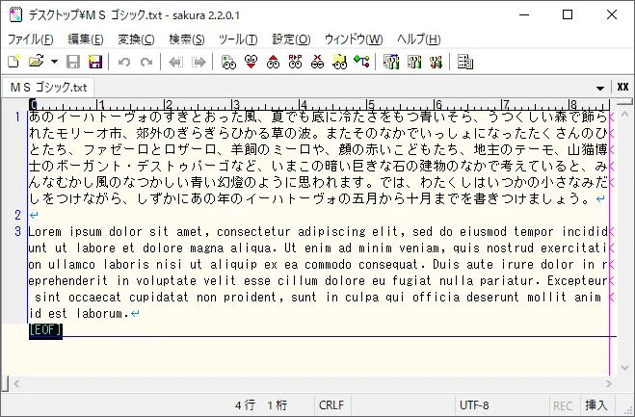
Task: Click the CRLF line ending selector
Action: tap(331, 405)
